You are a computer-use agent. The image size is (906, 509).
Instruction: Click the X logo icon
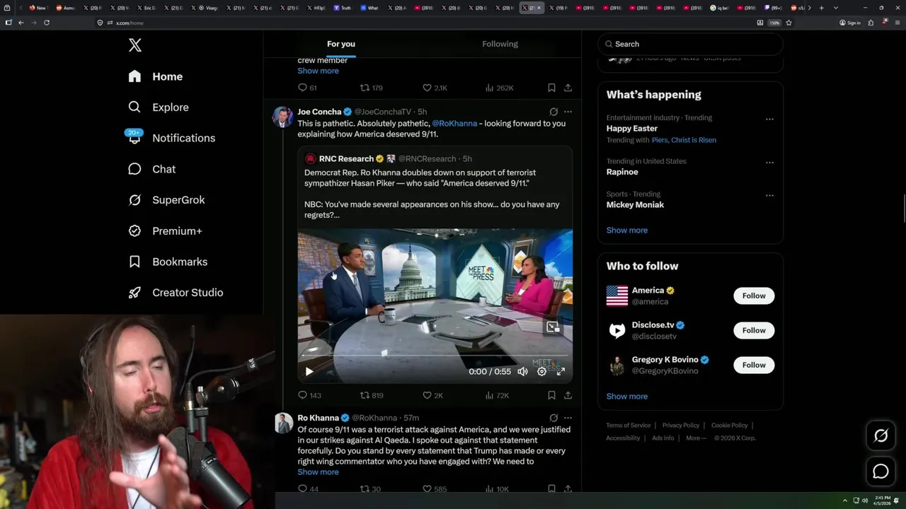pyautogui.click(x=135, y=45)
